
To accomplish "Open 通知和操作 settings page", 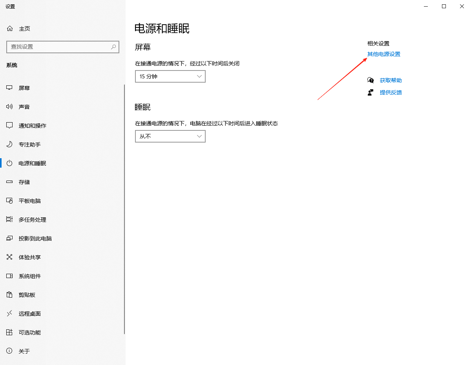I will tap(32, 126).
